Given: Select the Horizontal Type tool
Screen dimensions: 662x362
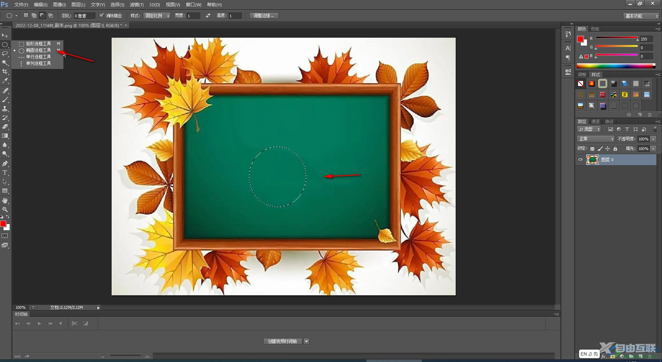Looking at the screenshot, I should 5,173.
